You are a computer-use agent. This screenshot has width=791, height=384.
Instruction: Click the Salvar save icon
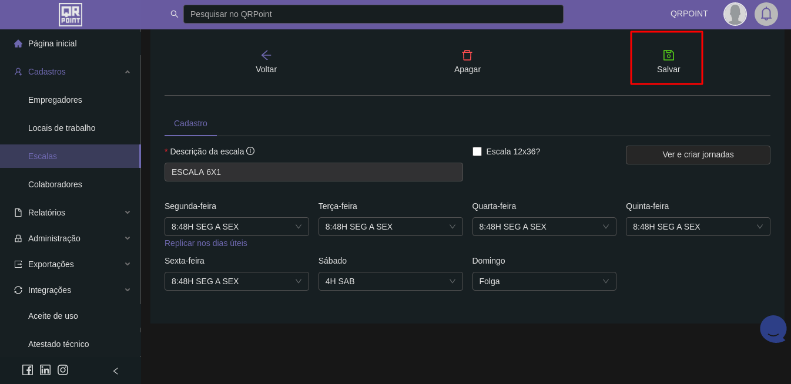tap(668, 55)
